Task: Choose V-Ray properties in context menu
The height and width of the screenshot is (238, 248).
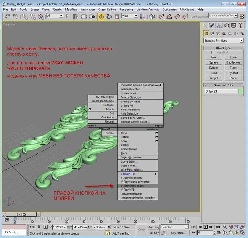Action: [x=138, y=178]
